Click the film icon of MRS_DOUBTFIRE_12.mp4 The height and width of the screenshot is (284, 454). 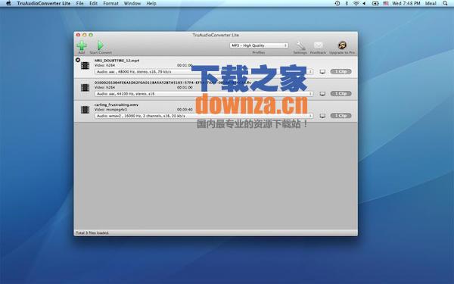pos(85,65)
